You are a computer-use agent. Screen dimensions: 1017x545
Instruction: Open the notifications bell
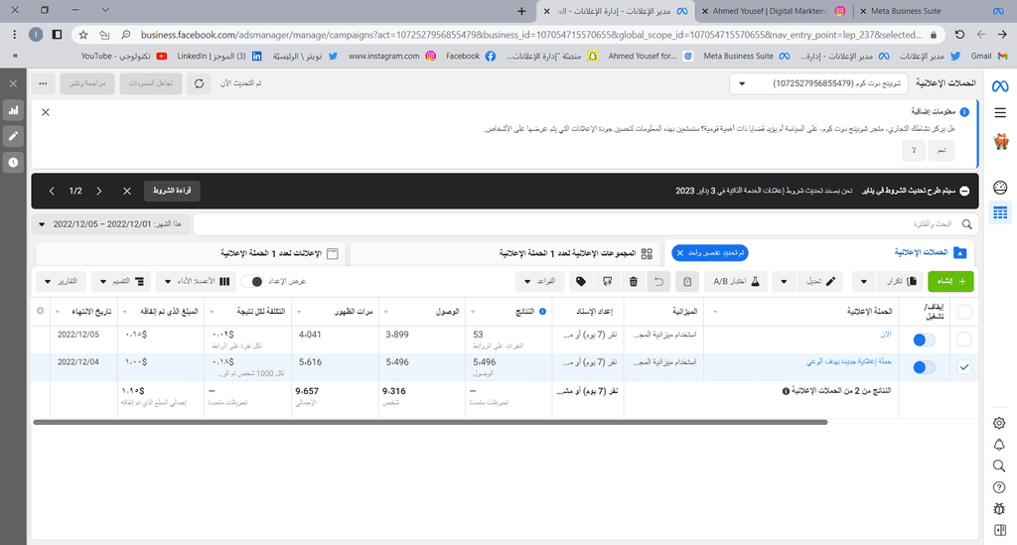(x=999, y=445)
